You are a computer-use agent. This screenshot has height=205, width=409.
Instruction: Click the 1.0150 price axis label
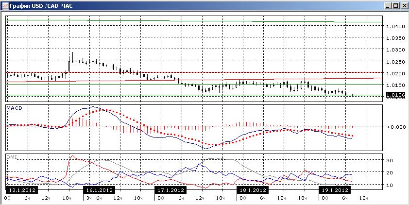395,85
